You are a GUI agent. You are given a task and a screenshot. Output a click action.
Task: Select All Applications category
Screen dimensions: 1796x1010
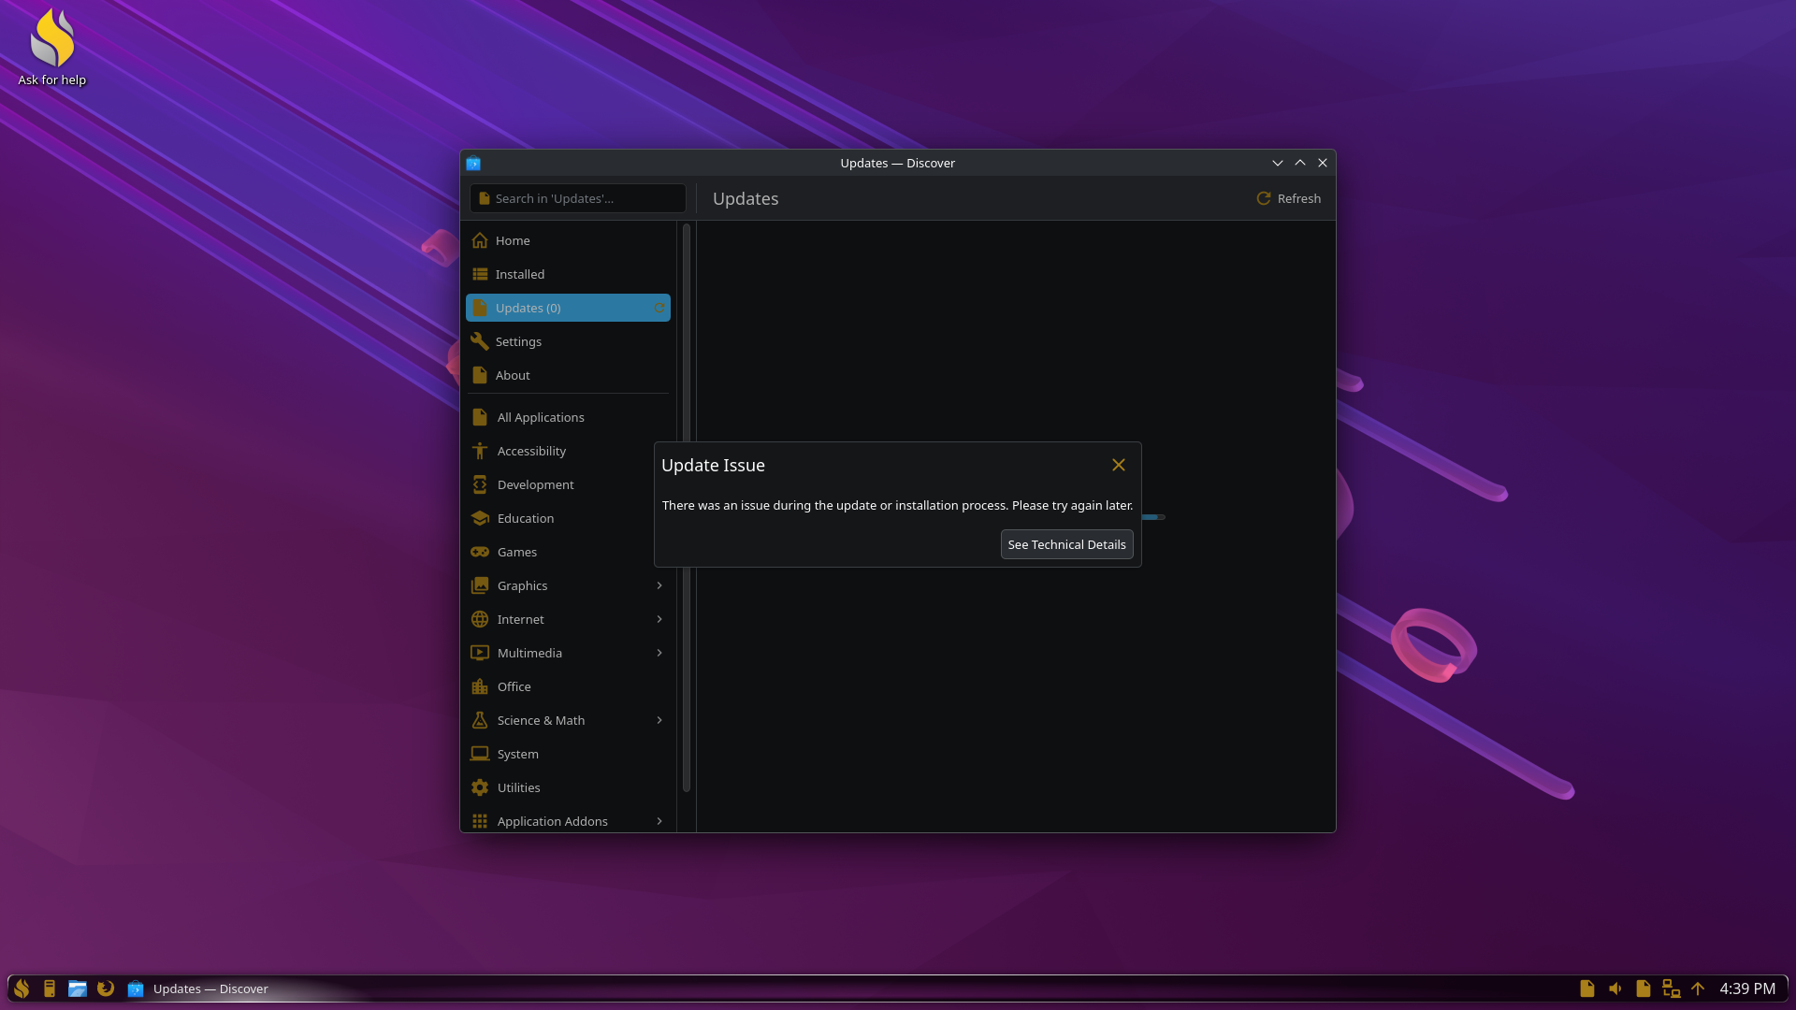pos(568,417)
